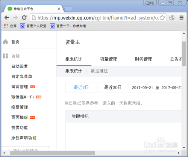Image resolution: width=188 pixels, height=157 pixels.
Task: Click the grid icon beside 功能
Action: click(x=5, y=56)
